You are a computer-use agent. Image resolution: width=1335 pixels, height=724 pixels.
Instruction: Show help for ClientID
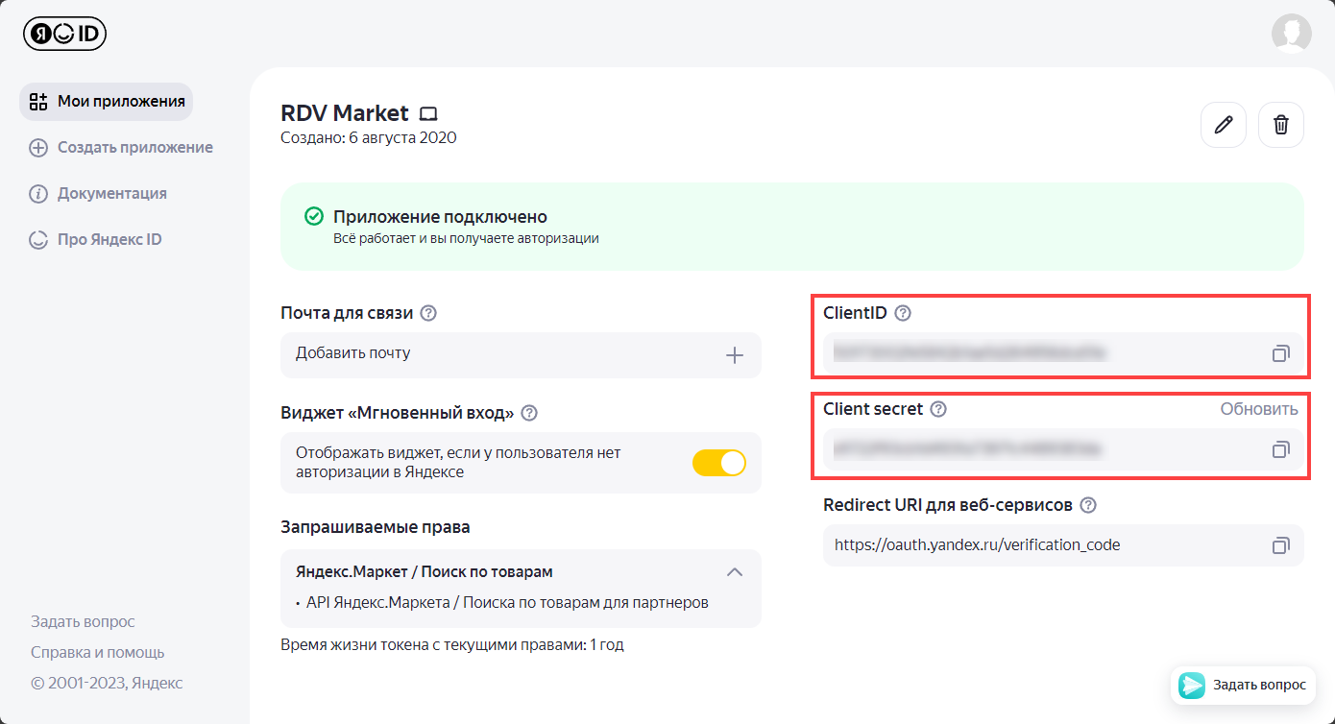click(x=902, y=313)
